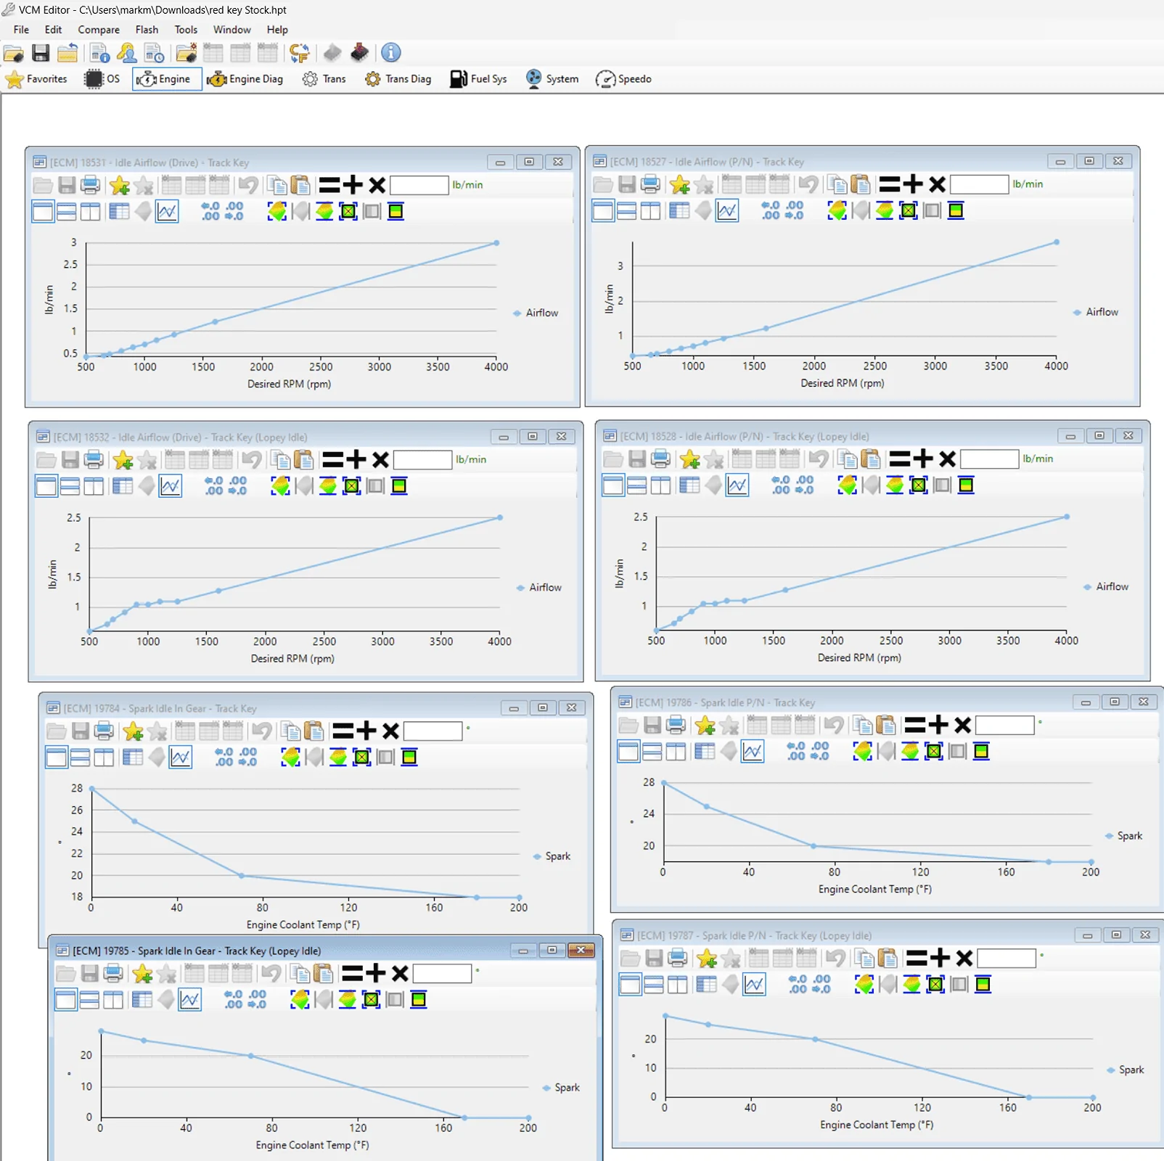Viewport: 1164px width, 1161px height.
Task: Open the Flash menu
Action: pos(147,30)
